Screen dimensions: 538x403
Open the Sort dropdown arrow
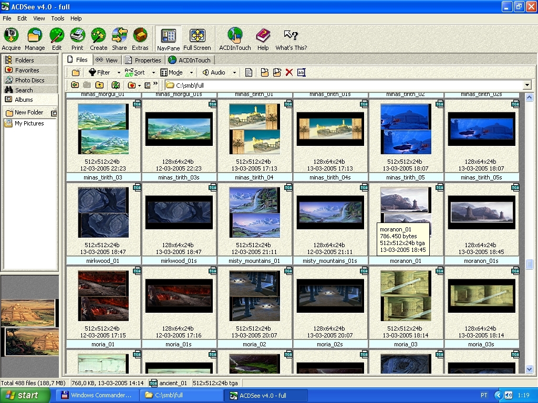tap(153, 73)
